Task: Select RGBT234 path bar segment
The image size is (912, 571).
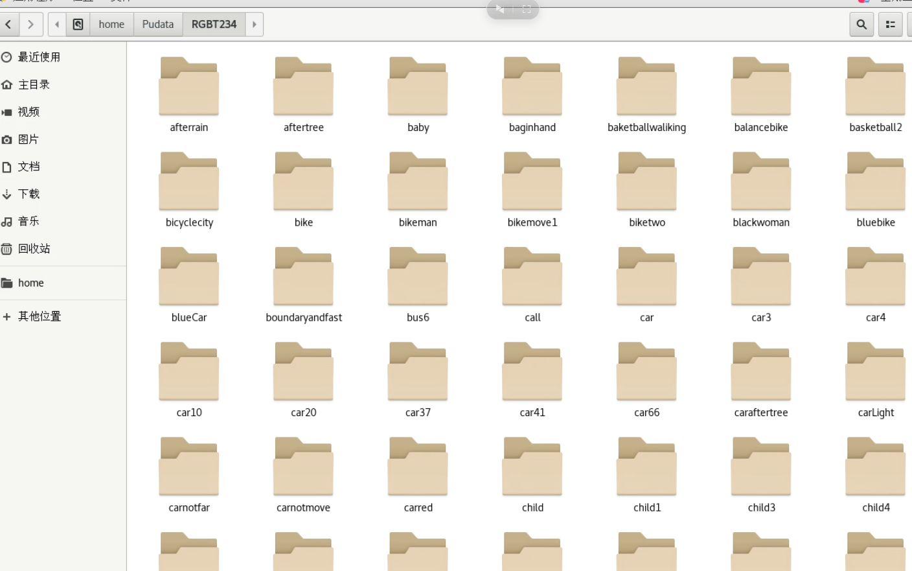Action: click(214, 25)
